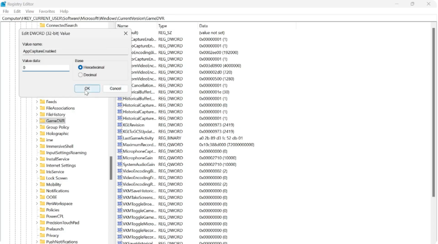
Task: Click the Data column header
Action: point(247,26)
